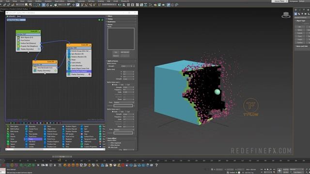
Task: Click play icon in bottom tyFlow toolbar
Action: pos(38,165)
